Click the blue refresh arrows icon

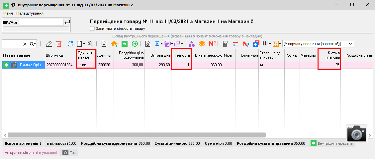coord(70,44)
